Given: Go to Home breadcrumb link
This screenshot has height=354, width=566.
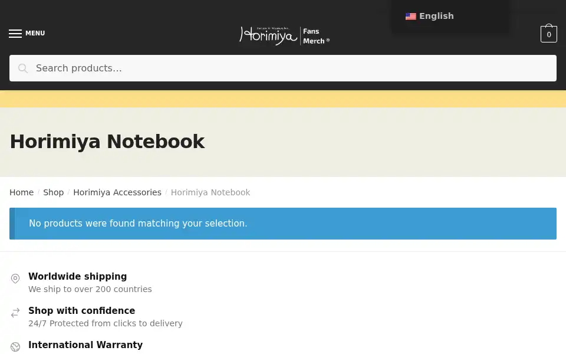Looking at the screenshot, I should [21, 192].
